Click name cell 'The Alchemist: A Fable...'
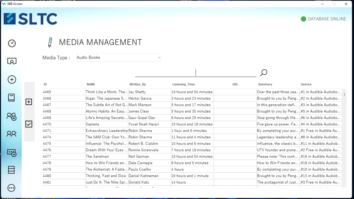The image size is (354, 199). click(107, 169)
